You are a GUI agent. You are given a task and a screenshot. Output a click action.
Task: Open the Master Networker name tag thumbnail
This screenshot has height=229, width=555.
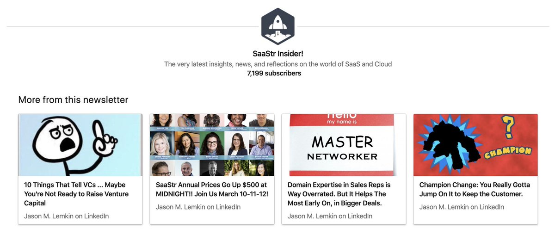(344, 145)
